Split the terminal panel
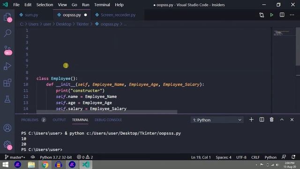This screenshot has width=300, height=169. [262, 120]
